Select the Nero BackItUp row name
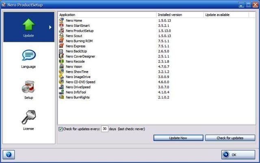The image size is (260, 163). coord(76,51)
